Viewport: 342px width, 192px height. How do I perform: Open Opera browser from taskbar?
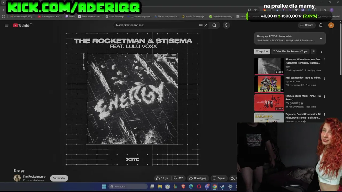pyautogui.click(x=199, y=186)
